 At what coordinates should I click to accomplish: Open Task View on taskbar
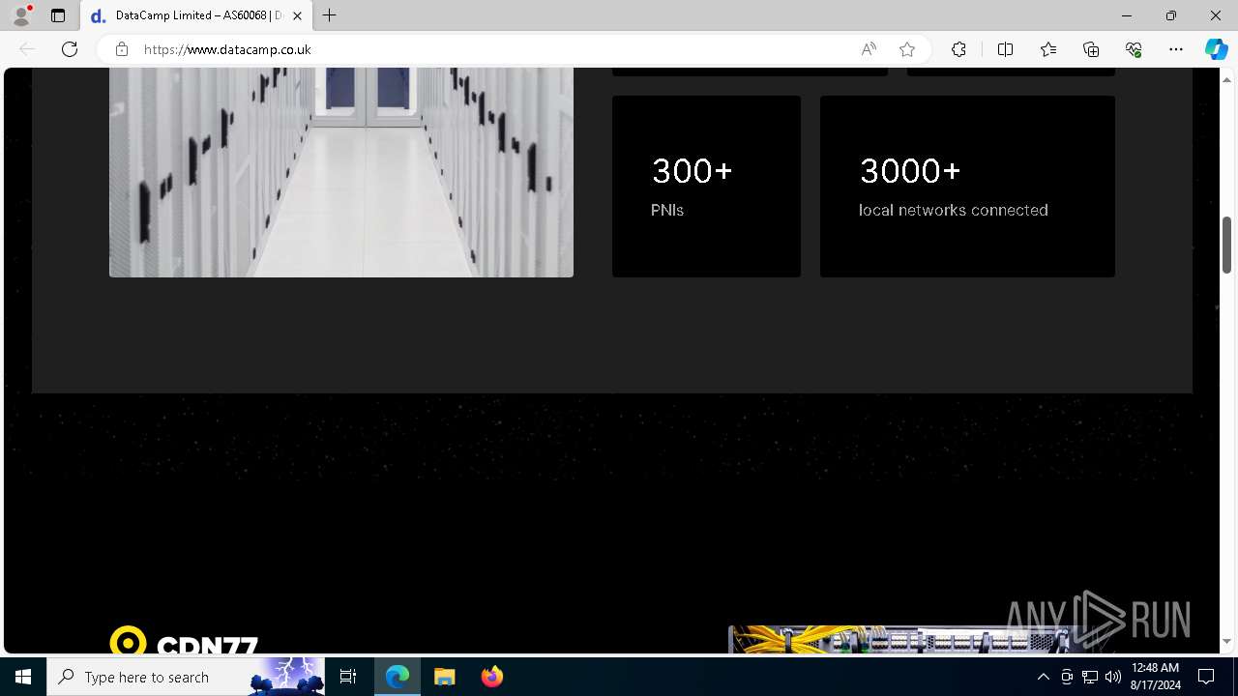348,677
